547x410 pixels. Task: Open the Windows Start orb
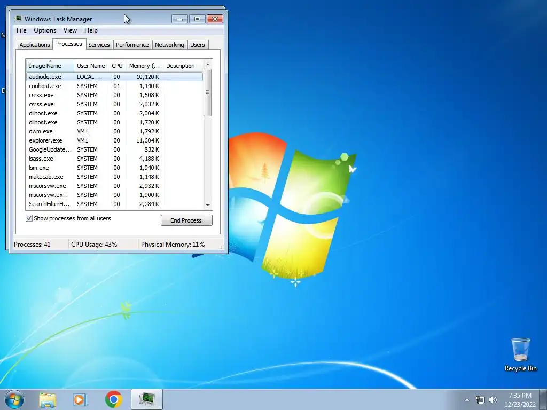(14, 399)
